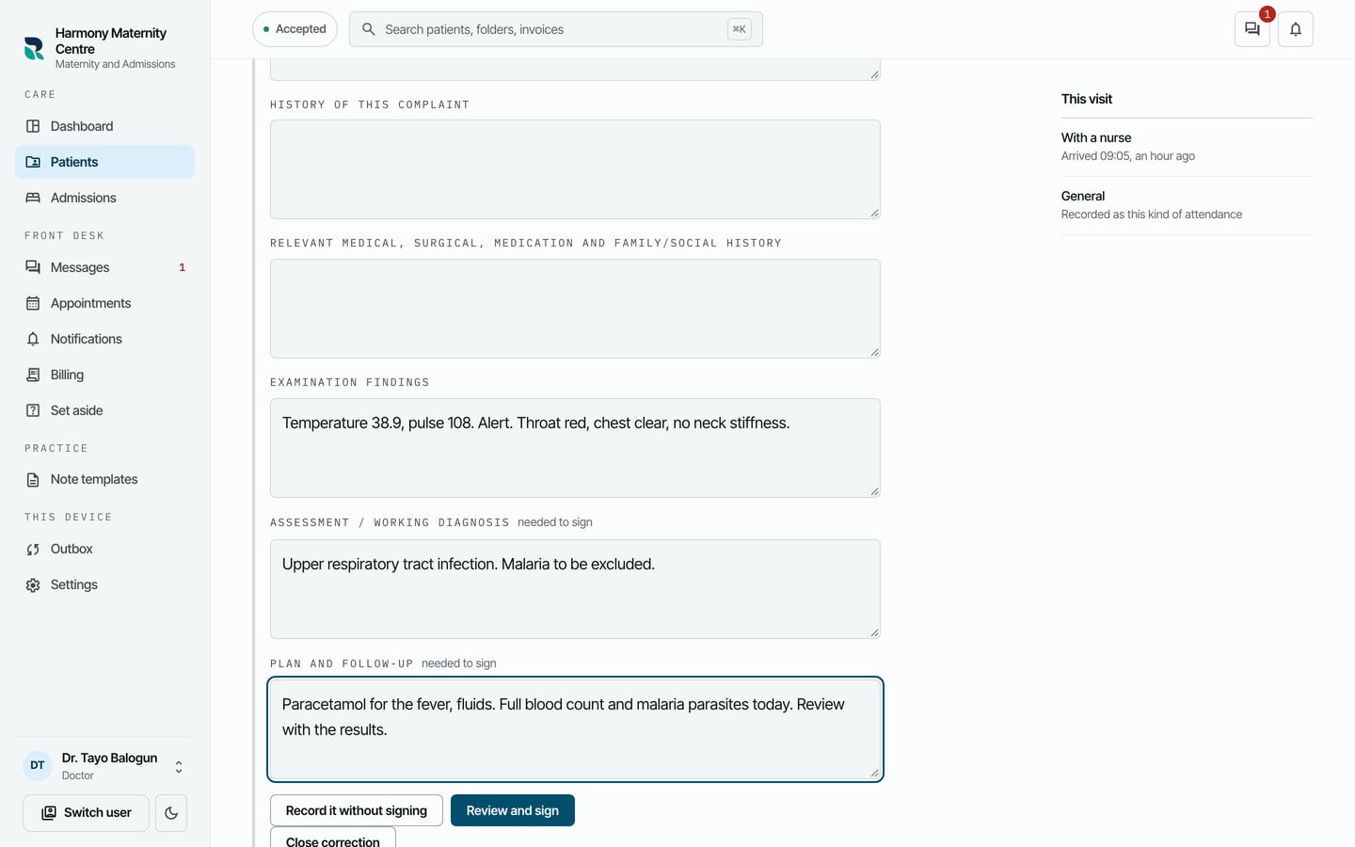Click the 'This visit' heading

(x=1087, y=99)
